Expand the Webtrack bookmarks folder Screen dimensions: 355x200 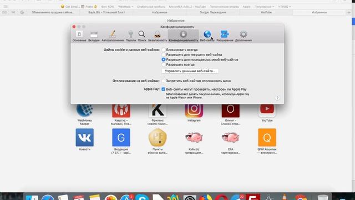[126, 7]
